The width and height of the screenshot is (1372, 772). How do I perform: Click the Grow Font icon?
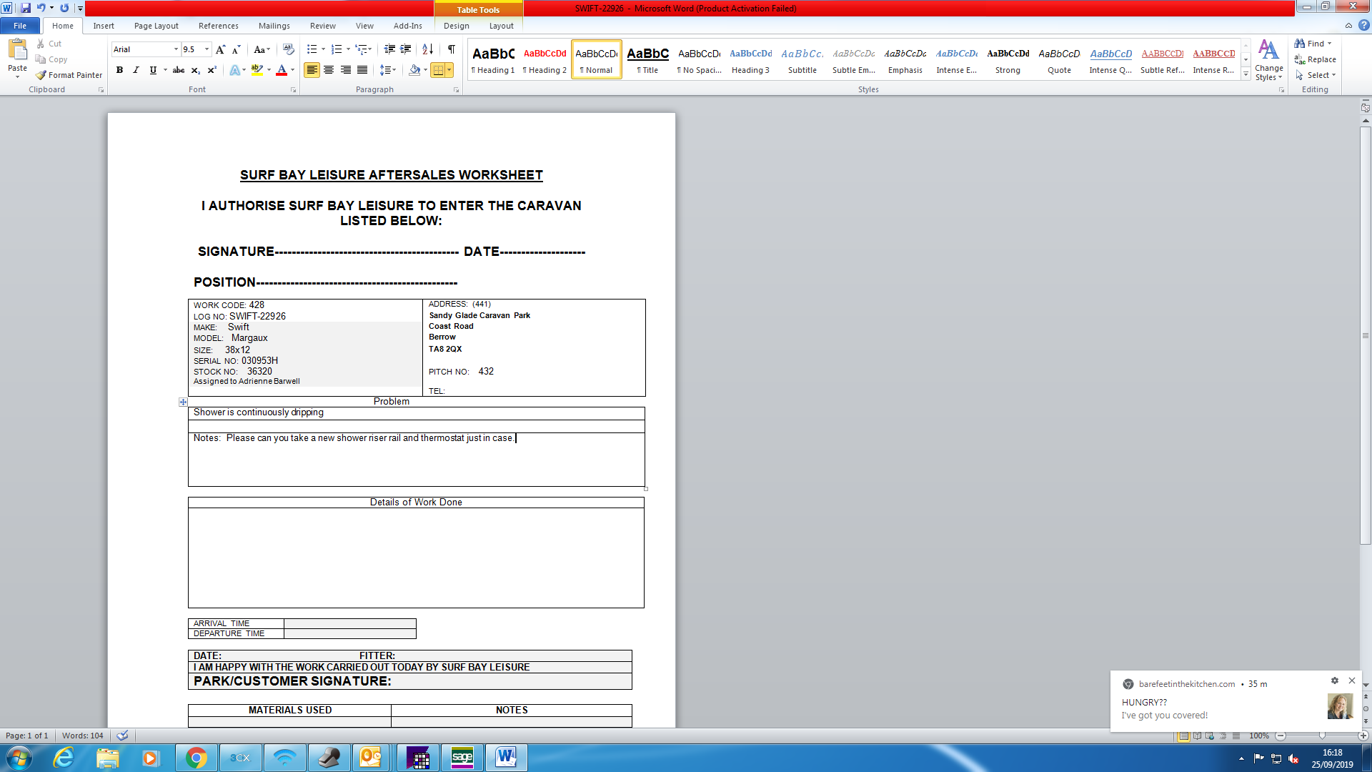pos(220,49)
